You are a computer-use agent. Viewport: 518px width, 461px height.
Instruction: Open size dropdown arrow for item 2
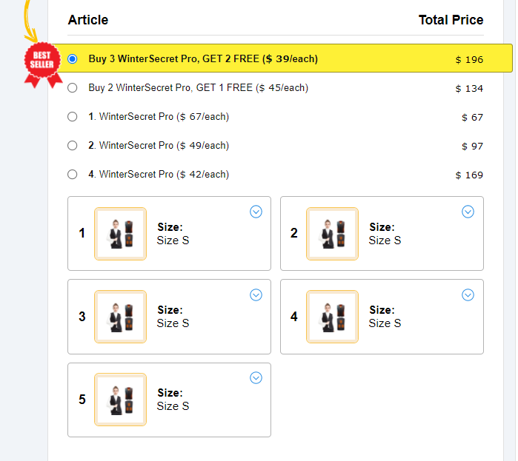click(468, 212)
